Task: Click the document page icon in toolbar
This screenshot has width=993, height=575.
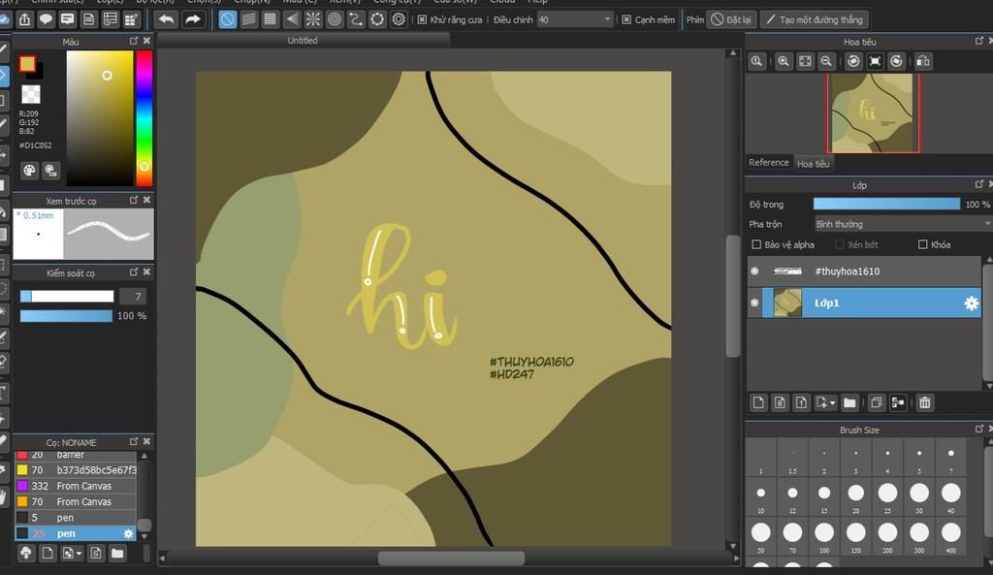Action: click(x=88, y=19)
